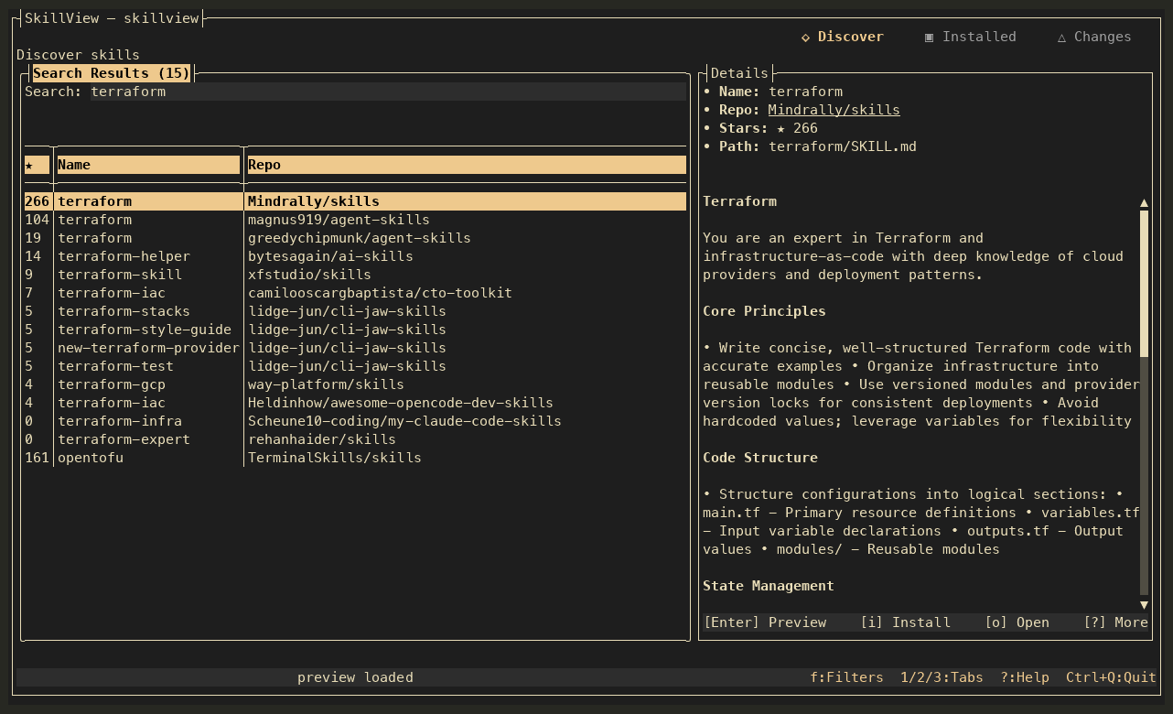
Task: Open the Mindrally/skills repo link in Details
Action: (834, 110)
